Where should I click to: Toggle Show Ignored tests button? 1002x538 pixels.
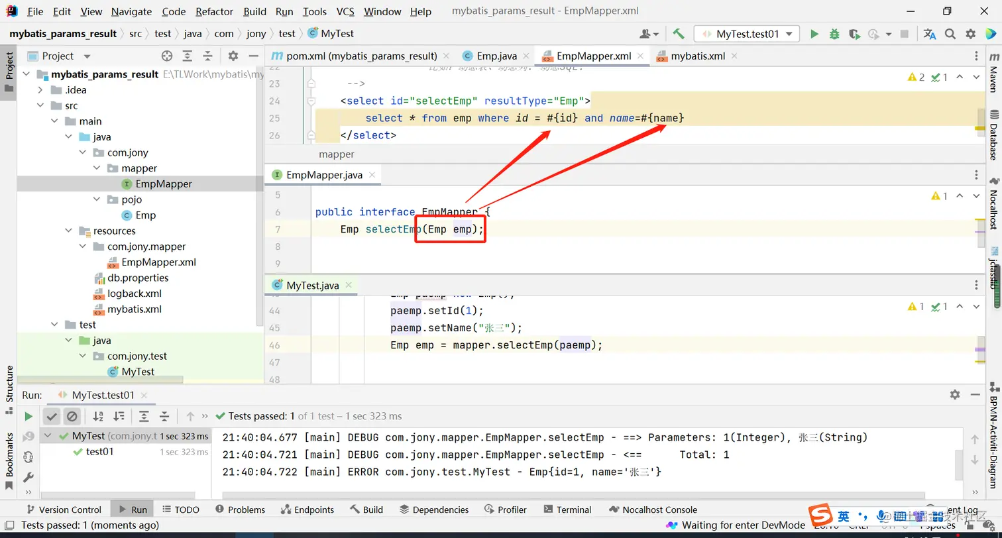click(x=72, y=416)
